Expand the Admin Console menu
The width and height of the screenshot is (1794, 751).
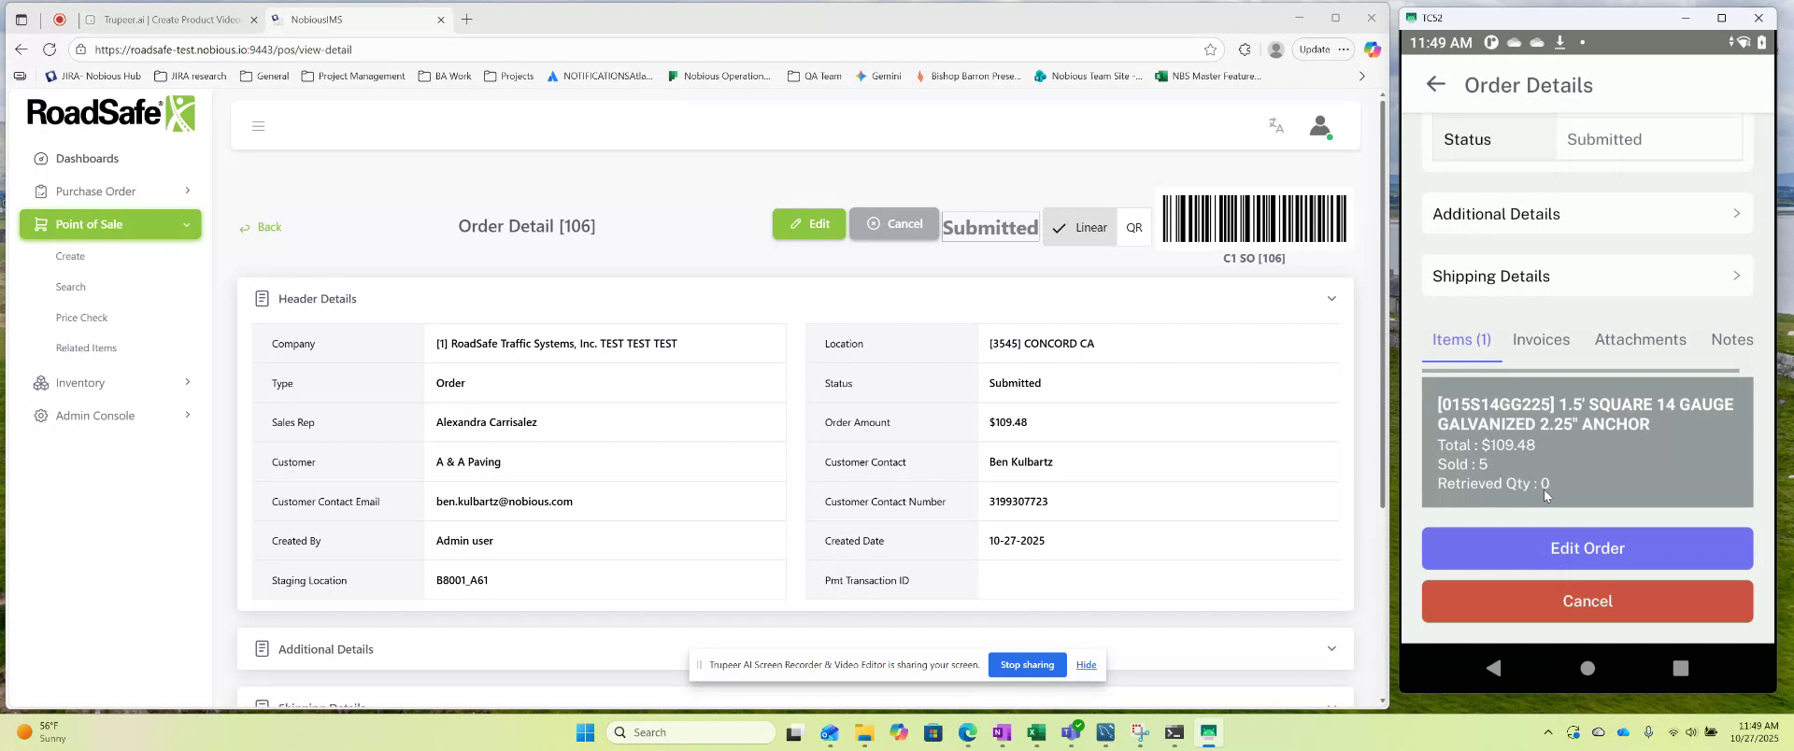[x=110, y=416]
